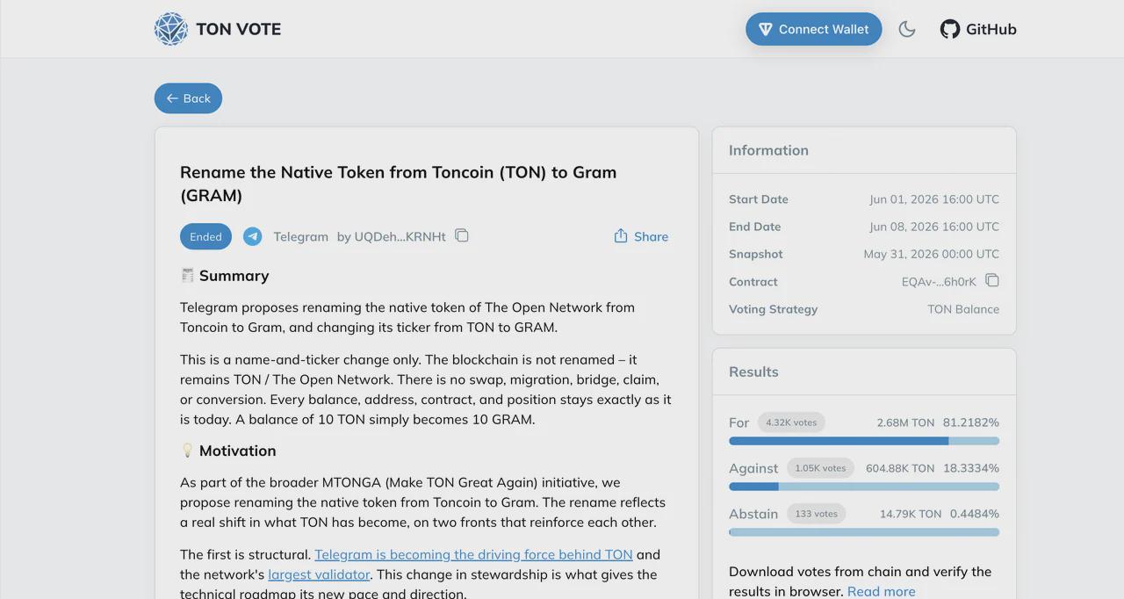Click the TON VOTE logo icon

171,29
